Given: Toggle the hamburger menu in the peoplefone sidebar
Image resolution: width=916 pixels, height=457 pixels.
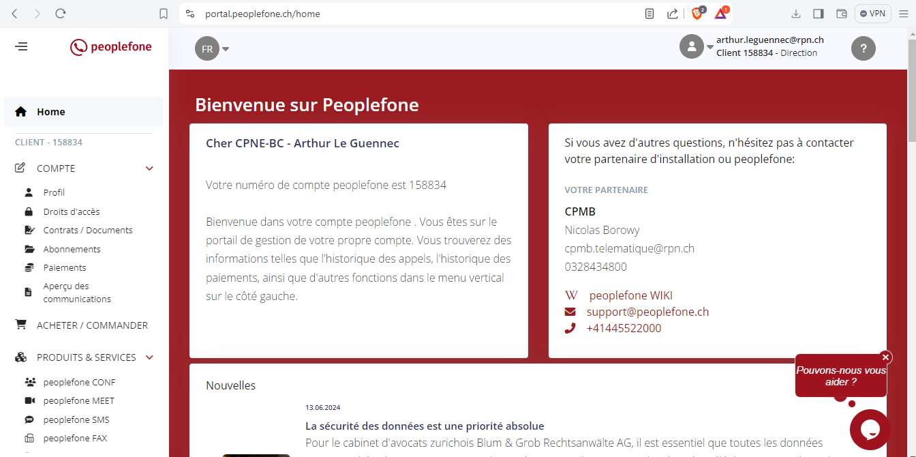Looking at the screenshot, I should [22, 46].
